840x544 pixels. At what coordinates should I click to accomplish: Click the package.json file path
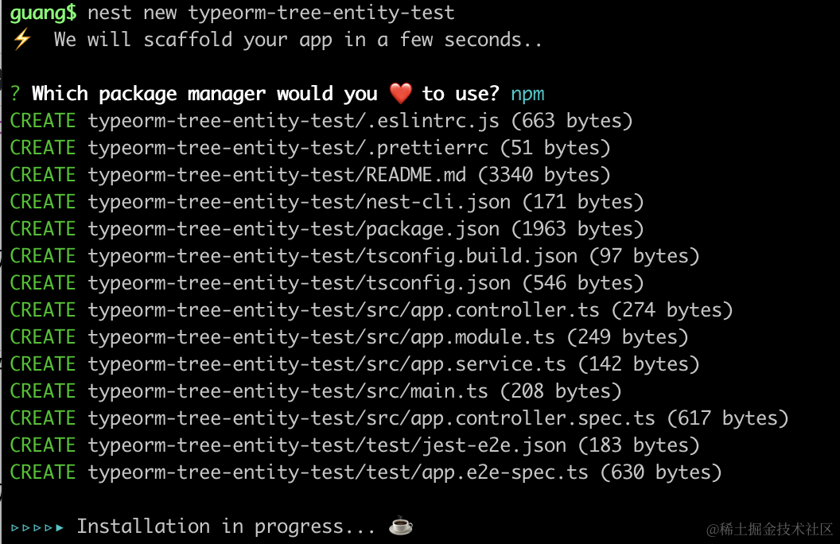(294, 229)
